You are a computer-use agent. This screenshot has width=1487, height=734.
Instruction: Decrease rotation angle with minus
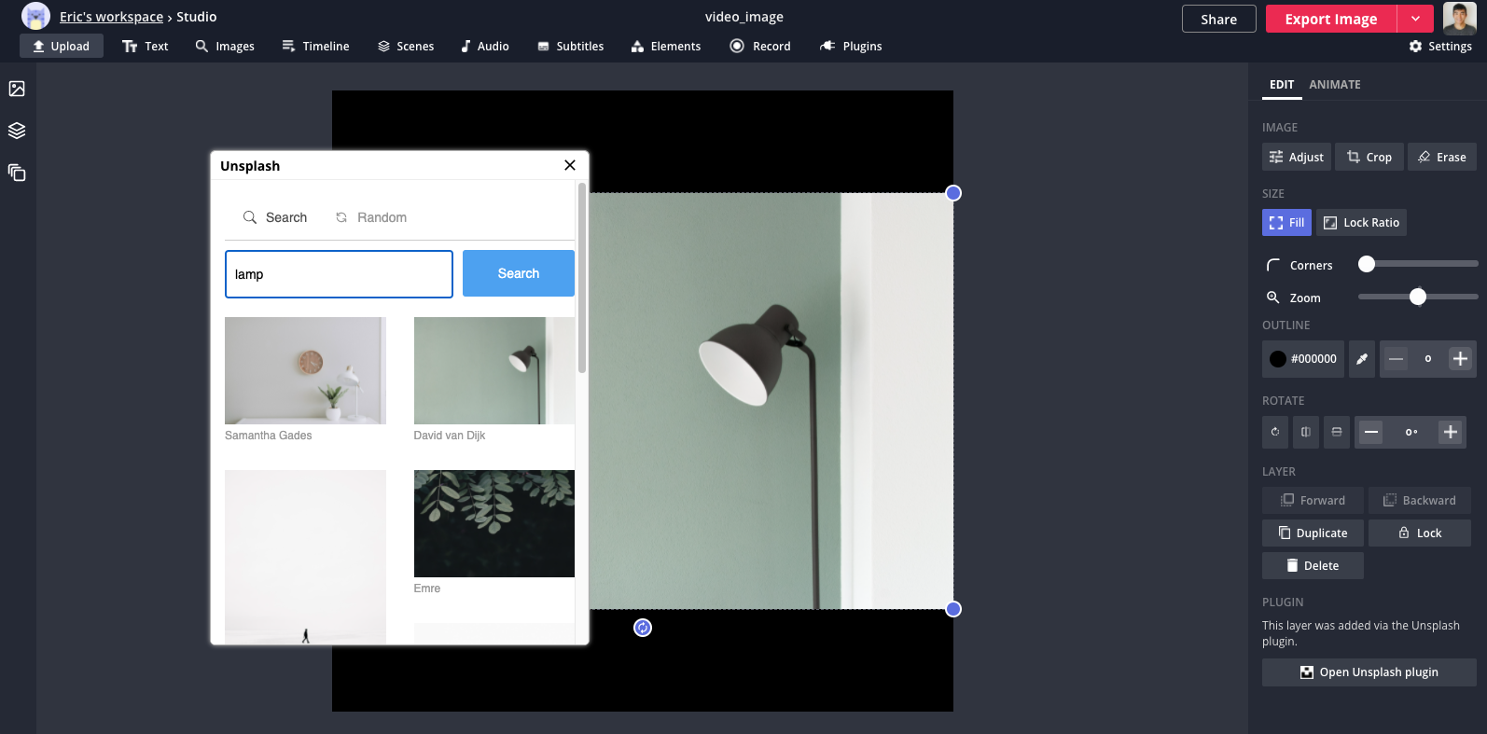coord(1371,432)
